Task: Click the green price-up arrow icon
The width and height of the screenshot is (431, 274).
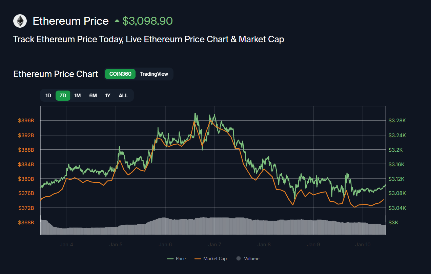Action: (x=117, y=21)
